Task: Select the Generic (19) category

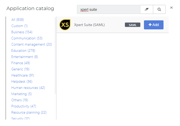Action: [20, 69]
